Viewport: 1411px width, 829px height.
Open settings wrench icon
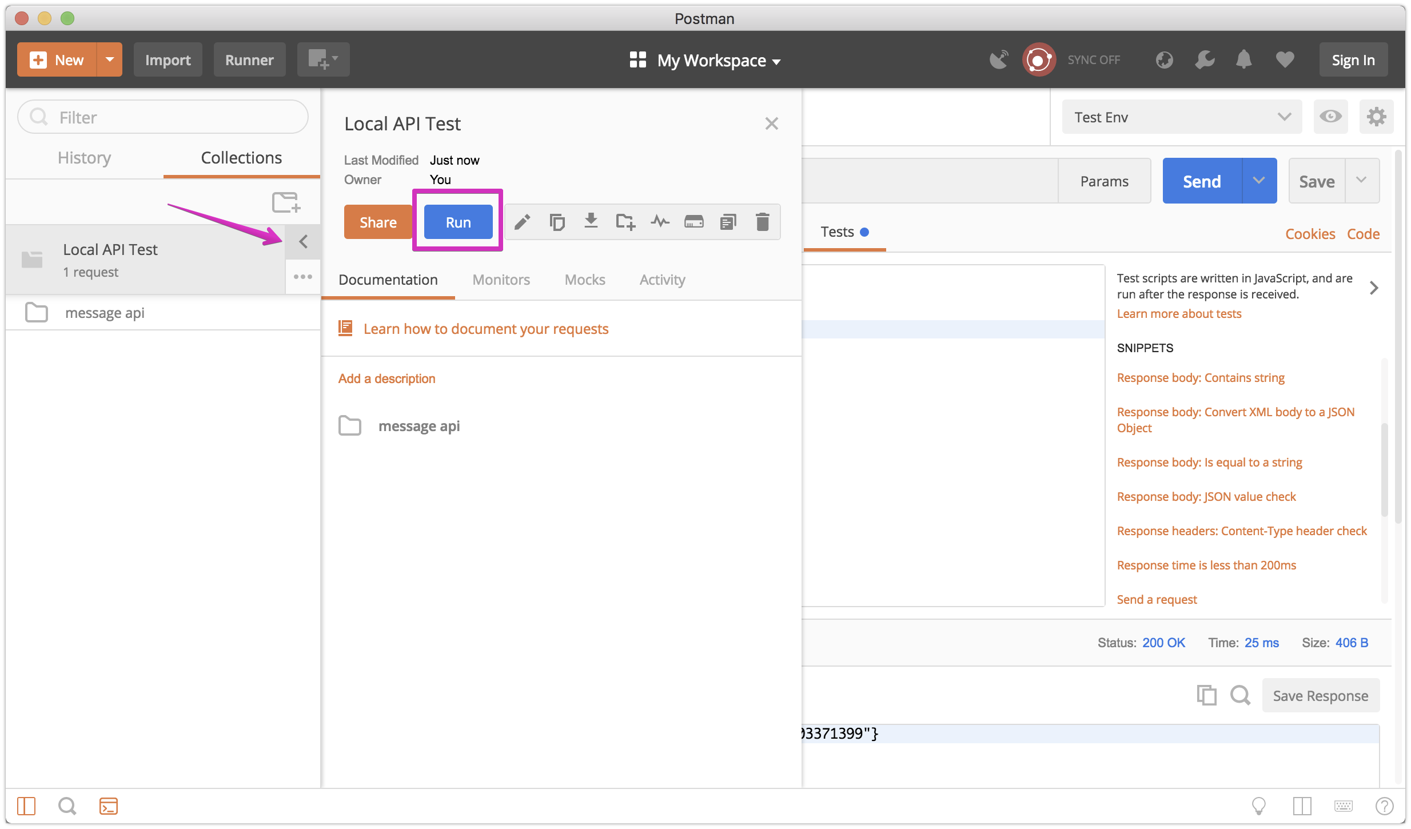tap(1205, 59)
